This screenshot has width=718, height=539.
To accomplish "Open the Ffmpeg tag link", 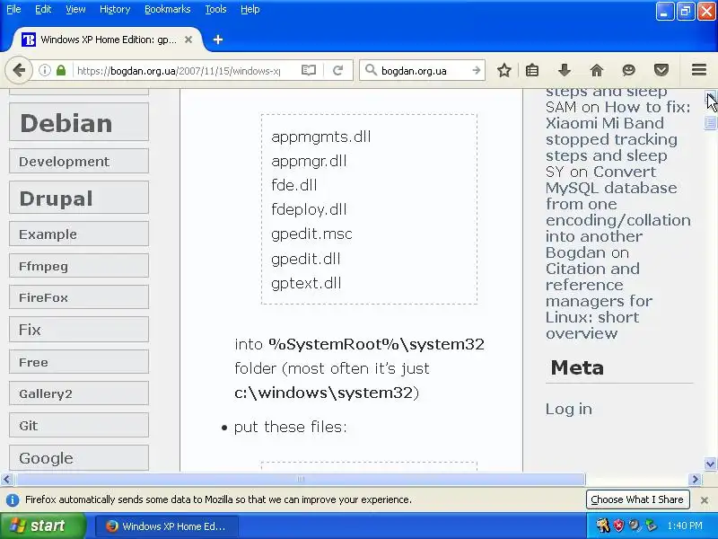I will [79, 266].
